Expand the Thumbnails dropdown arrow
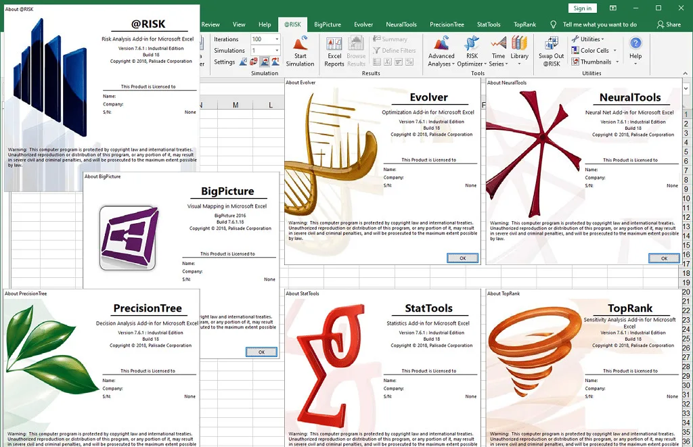This screenshot has width=693, height=447. [617, 62]
